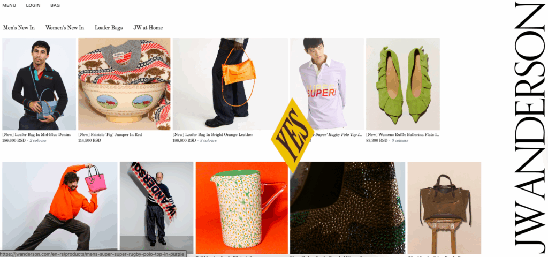This screenshot has width=548, height=257.
Task: Go to Men's New In
Action: click(x=19, y=28)
